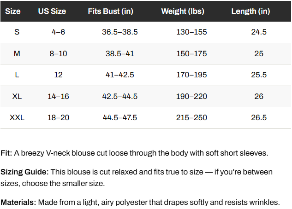The width and height of the screenshot is (292, 209).
Task: Select the M size row label
Action: coord(17,54)
